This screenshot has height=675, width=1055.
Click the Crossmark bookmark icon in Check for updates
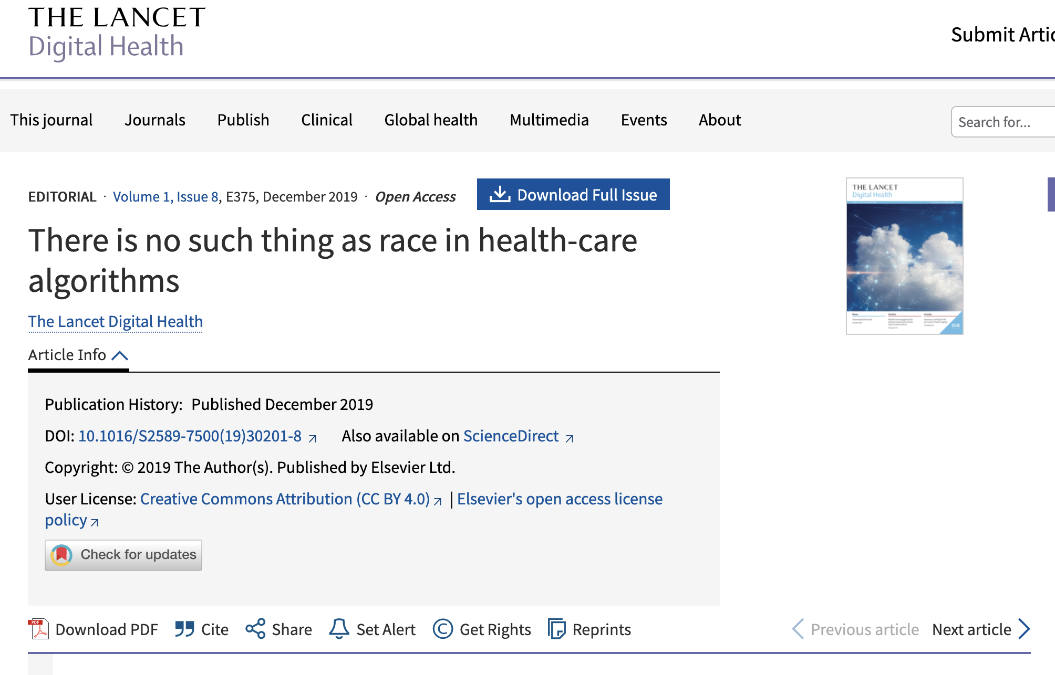click(x=61, y=555)
